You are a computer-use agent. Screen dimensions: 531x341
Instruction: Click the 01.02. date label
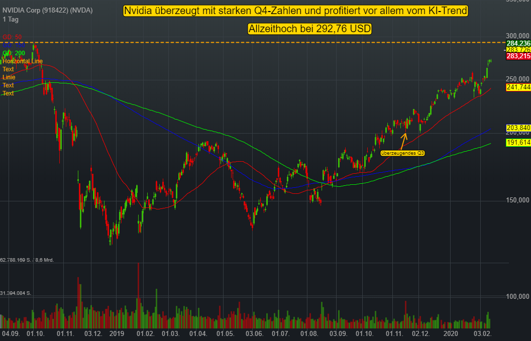[145, 333]
